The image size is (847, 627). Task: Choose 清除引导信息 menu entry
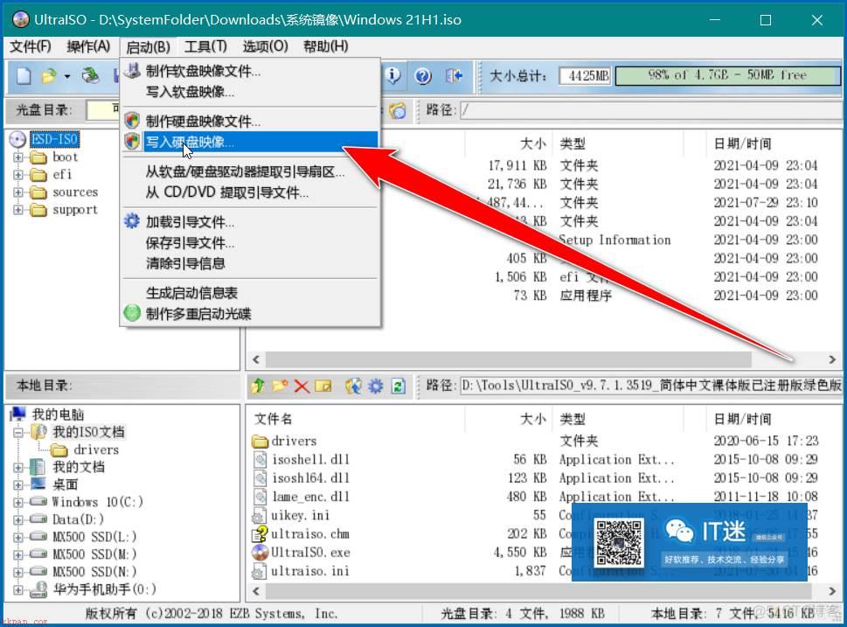click(x=250, y=263)
